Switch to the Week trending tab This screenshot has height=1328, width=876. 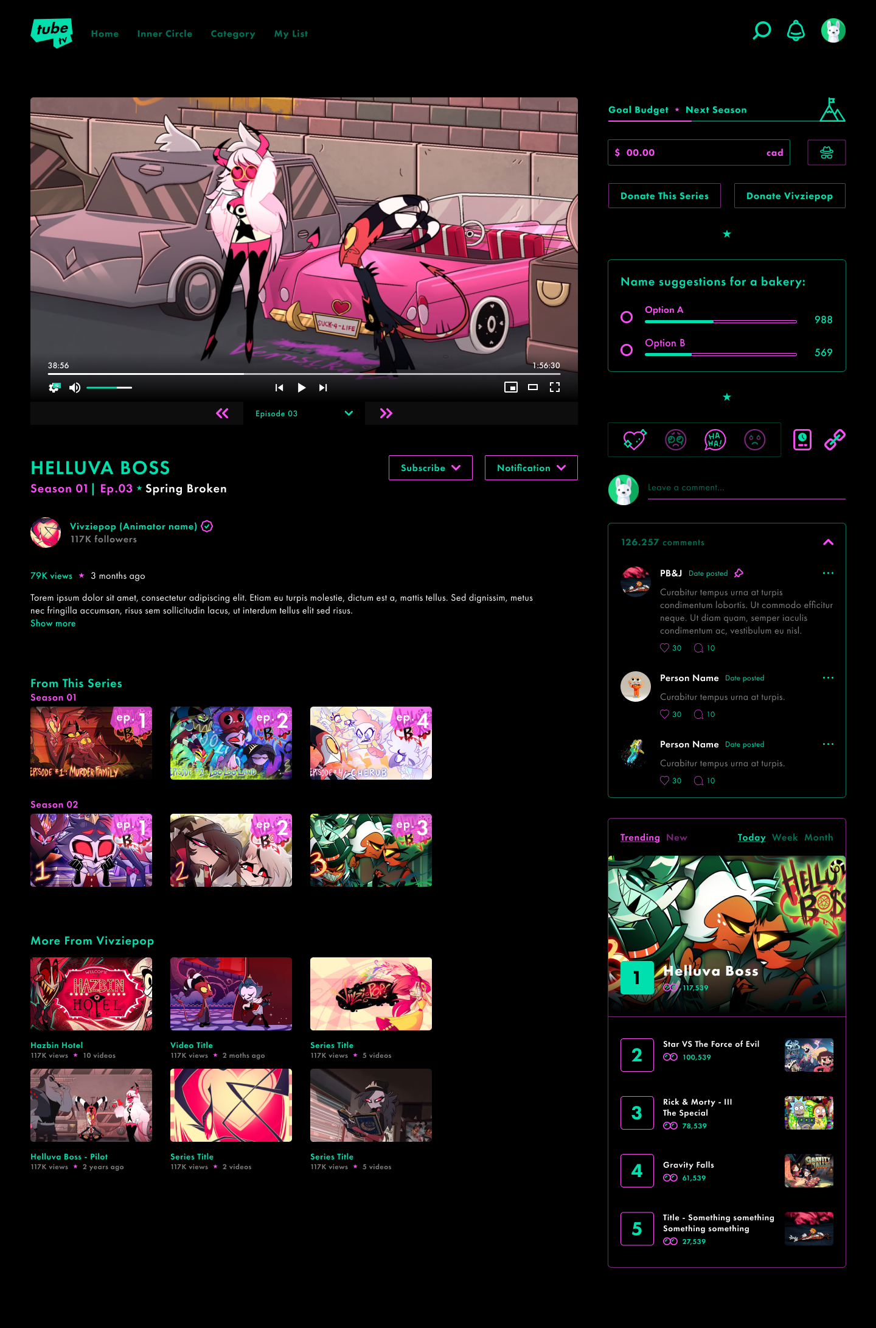785,837
